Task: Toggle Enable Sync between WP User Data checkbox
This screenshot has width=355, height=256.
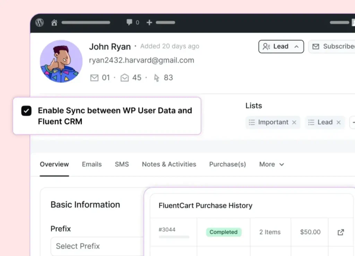Action: pos(26,111)
